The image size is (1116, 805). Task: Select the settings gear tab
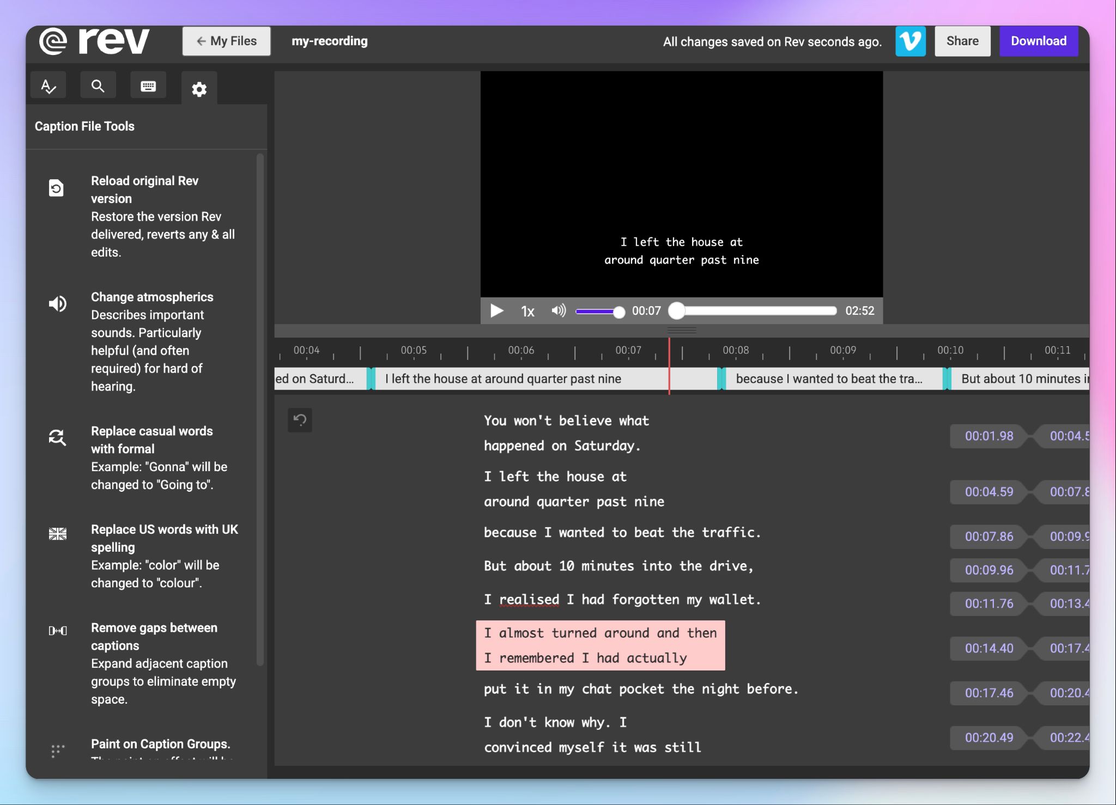pos(199,89)
